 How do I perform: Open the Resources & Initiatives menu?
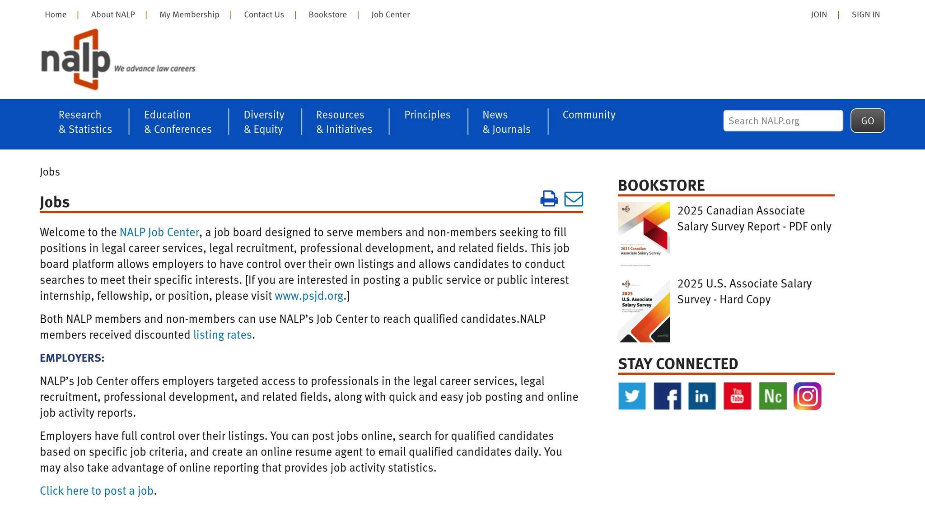[x=344, y=122]
